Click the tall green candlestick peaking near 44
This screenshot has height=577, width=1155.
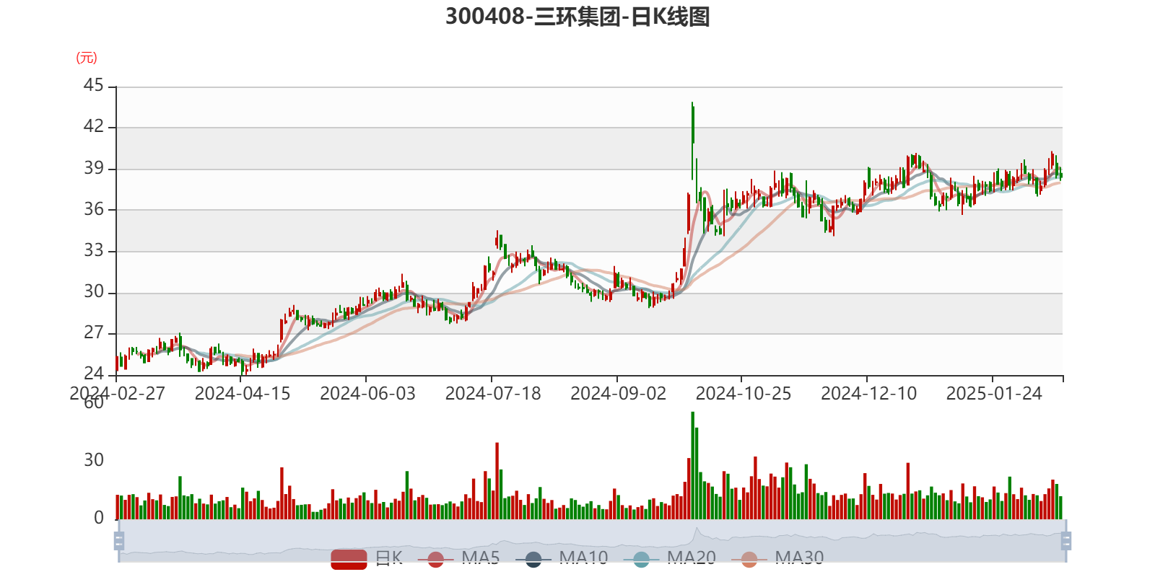pyautogui.click(x=692, y=141)
